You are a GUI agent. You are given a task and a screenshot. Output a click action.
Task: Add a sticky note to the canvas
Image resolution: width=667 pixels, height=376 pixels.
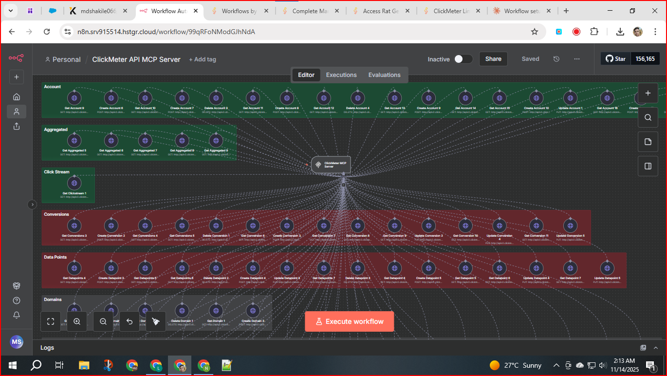(x=648, y=142)
